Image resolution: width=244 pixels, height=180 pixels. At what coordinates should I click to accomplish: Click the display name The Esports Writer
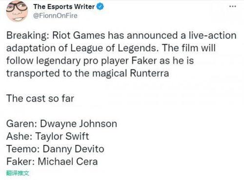coord(64,7)
